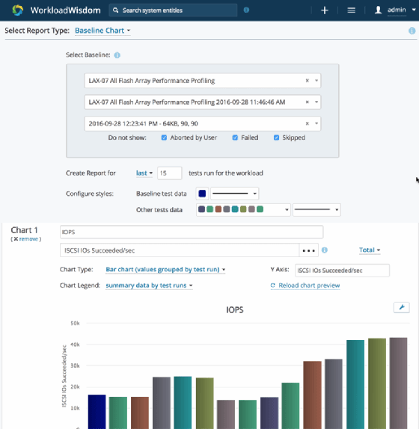Click the Reload chart preview link
Screen dimensions: 419x429
click(x=305, y=286)
